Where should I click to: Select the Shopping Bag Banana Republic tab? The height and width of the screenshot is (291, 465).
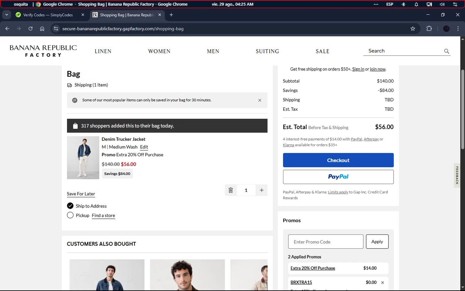pyautogui.click(x=127, y=15)
